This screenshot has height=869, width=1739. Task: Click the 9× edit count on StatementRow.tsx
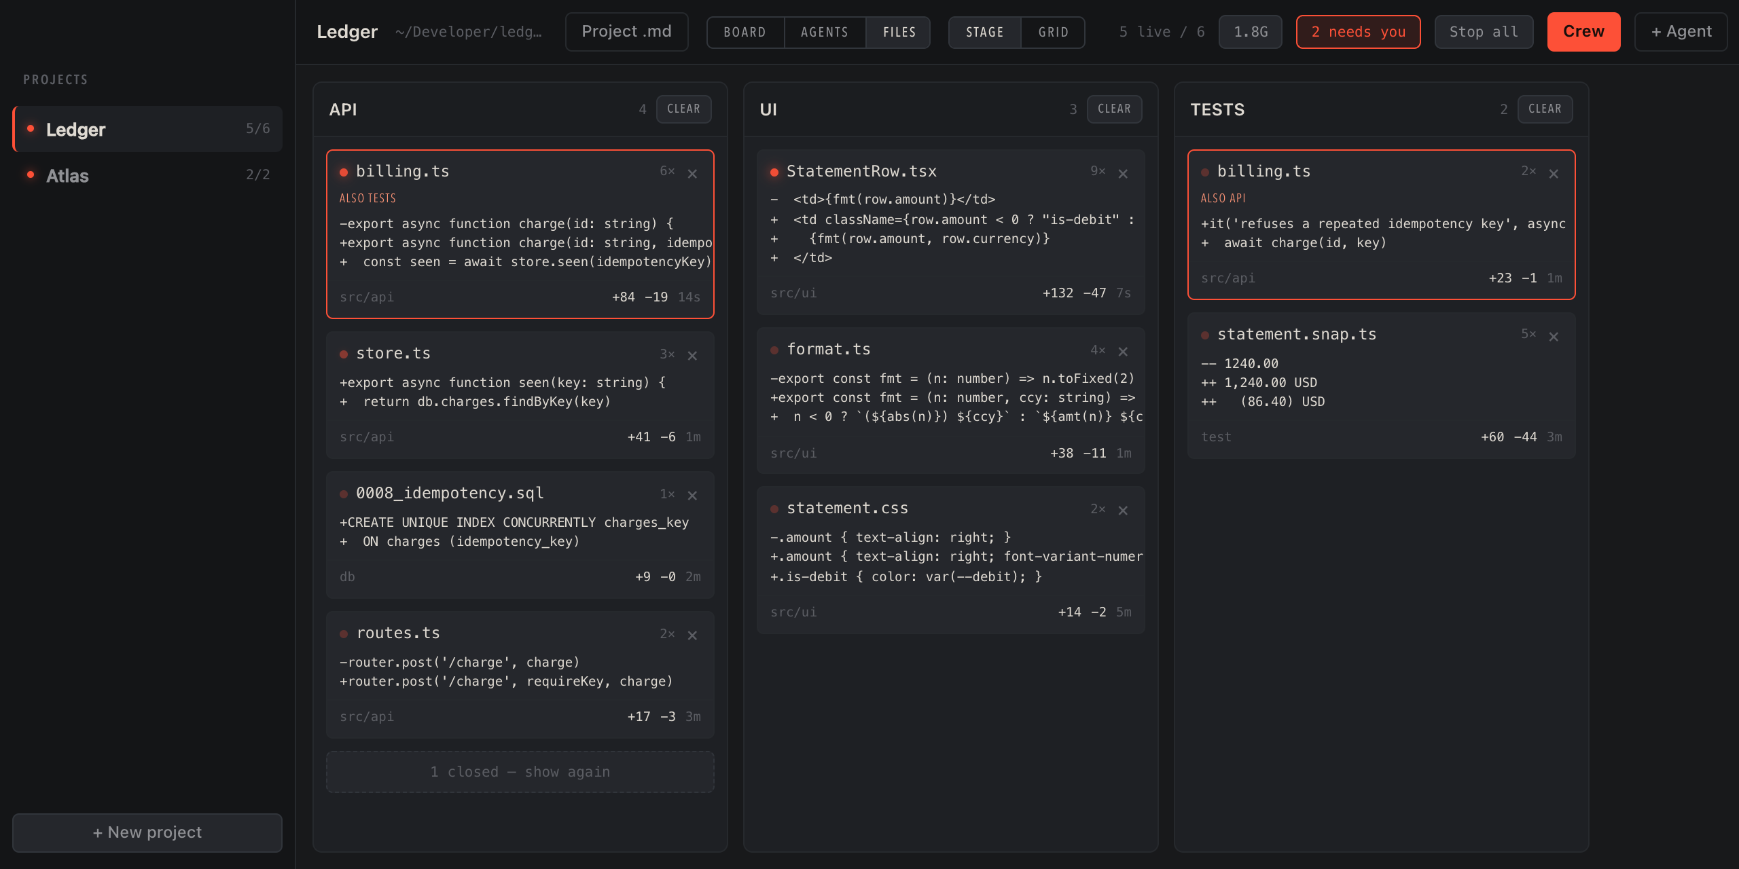tap(1098, 171)
